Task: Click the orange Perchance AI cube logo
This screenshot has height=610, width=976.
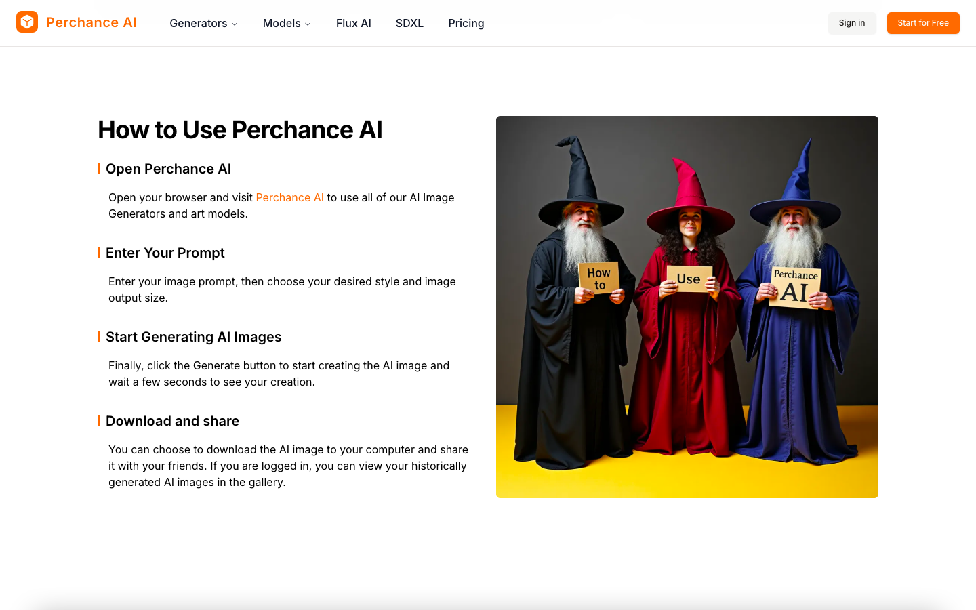Action: point(27,22)
